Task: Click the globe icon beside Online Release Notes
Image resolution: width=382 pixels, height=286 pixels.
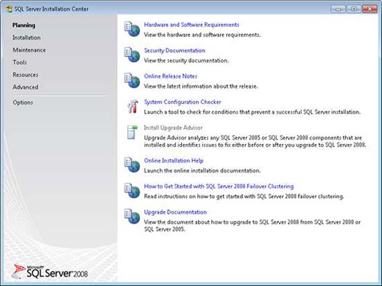Action: (132, 80)
